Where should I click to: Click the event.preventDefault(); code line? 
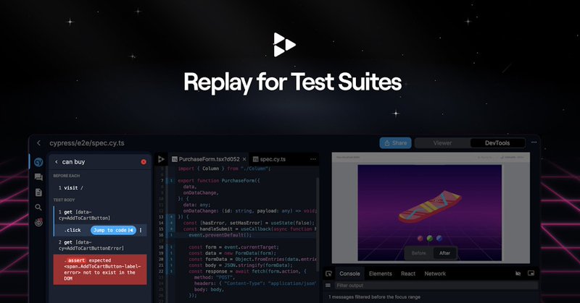pyautogui.click(x=220, y=235)
